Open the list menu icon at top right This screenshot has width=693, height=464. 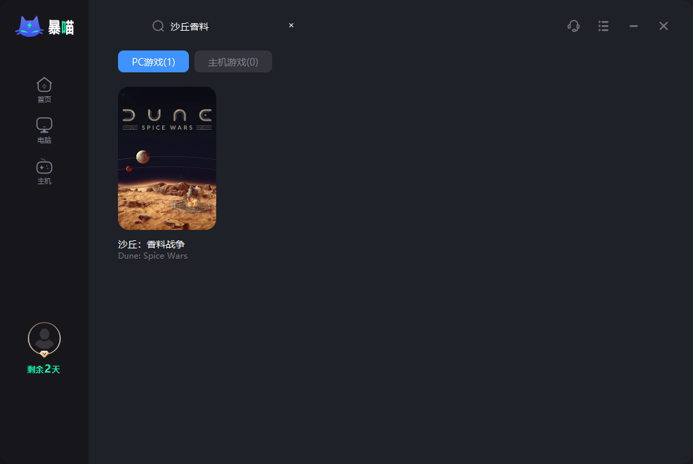tap(603, 26)
